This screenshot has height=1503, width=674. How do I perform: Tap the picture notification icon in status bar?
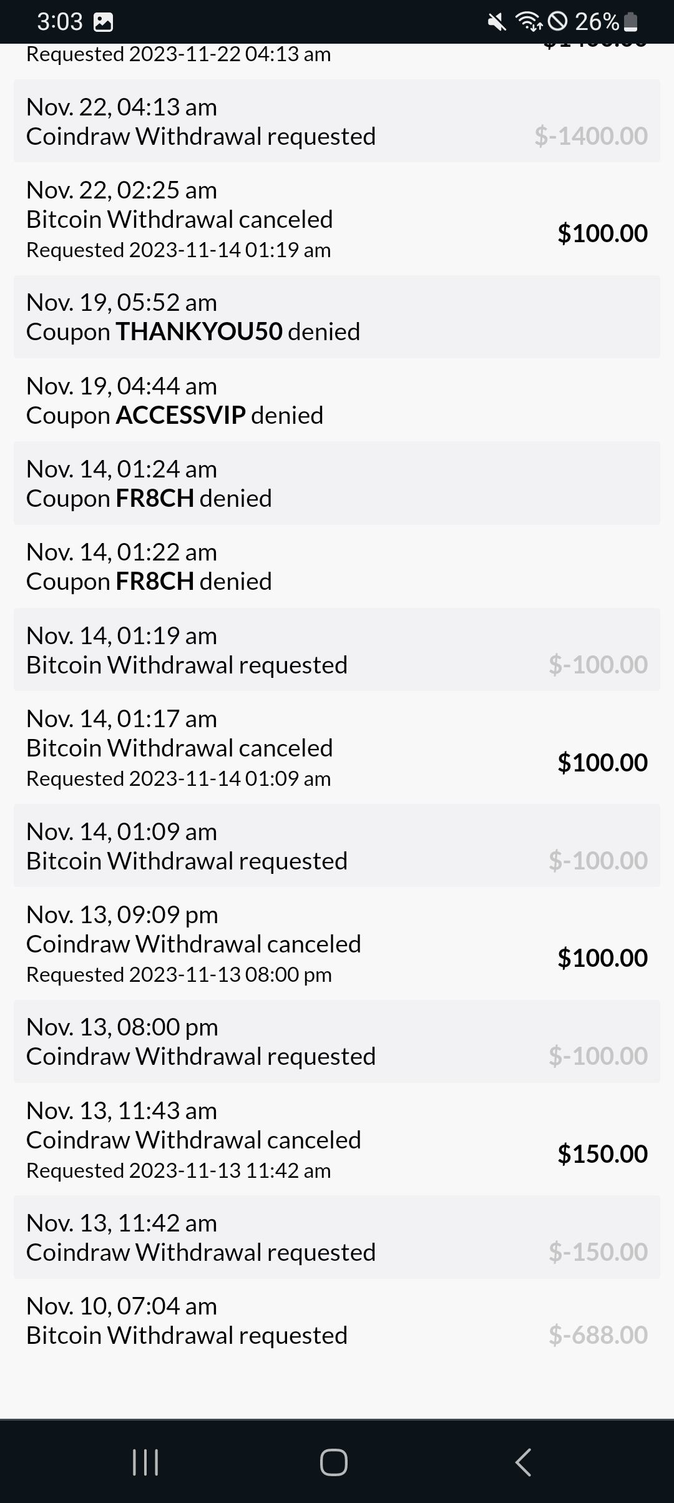103,22
